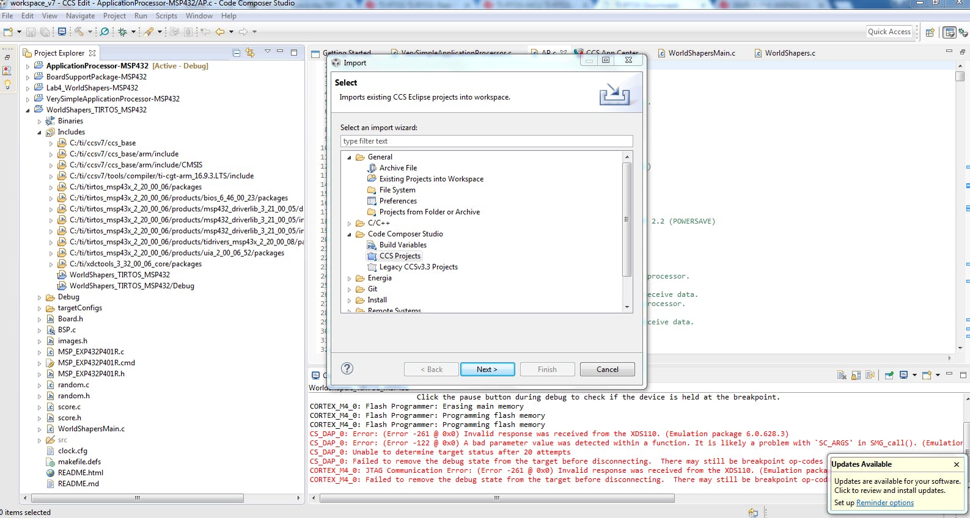Expand the Git folder in wizard tree
The width and height of the screenshot is (970, 518).
350,290
